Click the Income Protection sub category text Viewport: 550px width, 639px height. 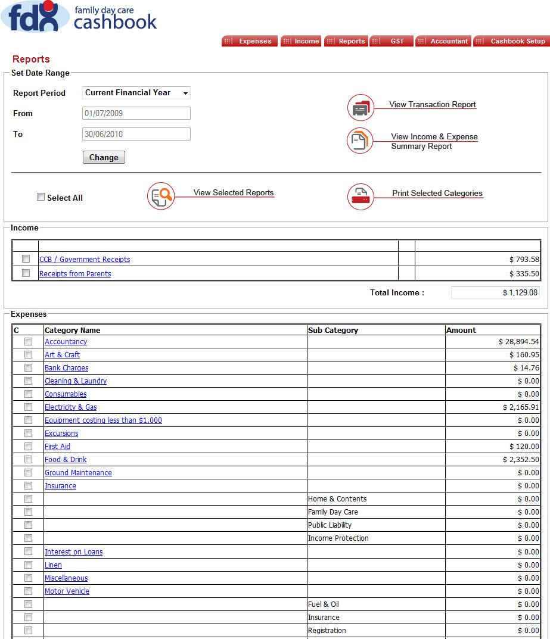point(338,538)
